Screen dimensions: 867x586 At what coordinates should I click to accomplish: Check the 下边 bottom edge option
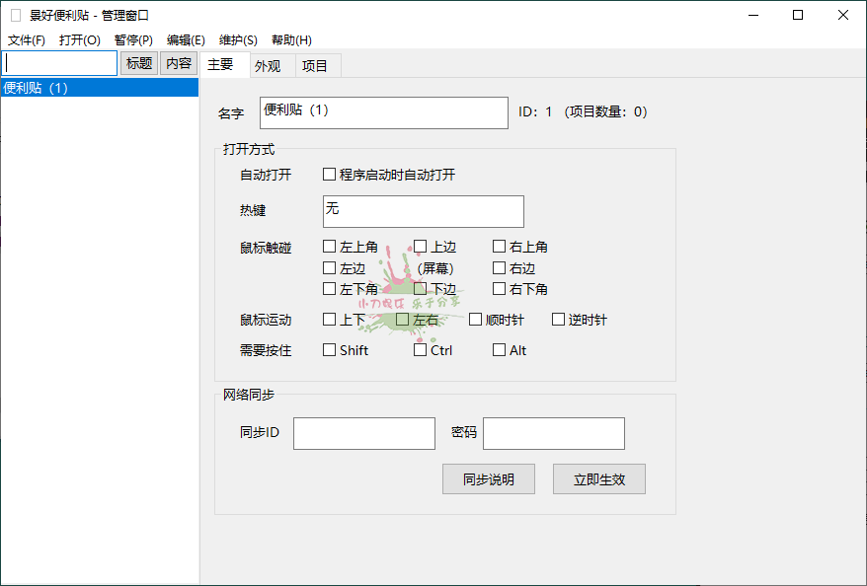[x=420, y=289]
